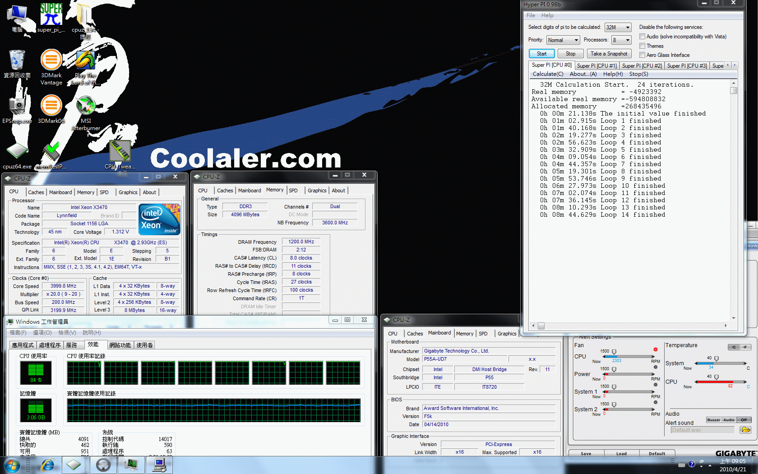Click Load in Gigabyte alert settings

621,453
